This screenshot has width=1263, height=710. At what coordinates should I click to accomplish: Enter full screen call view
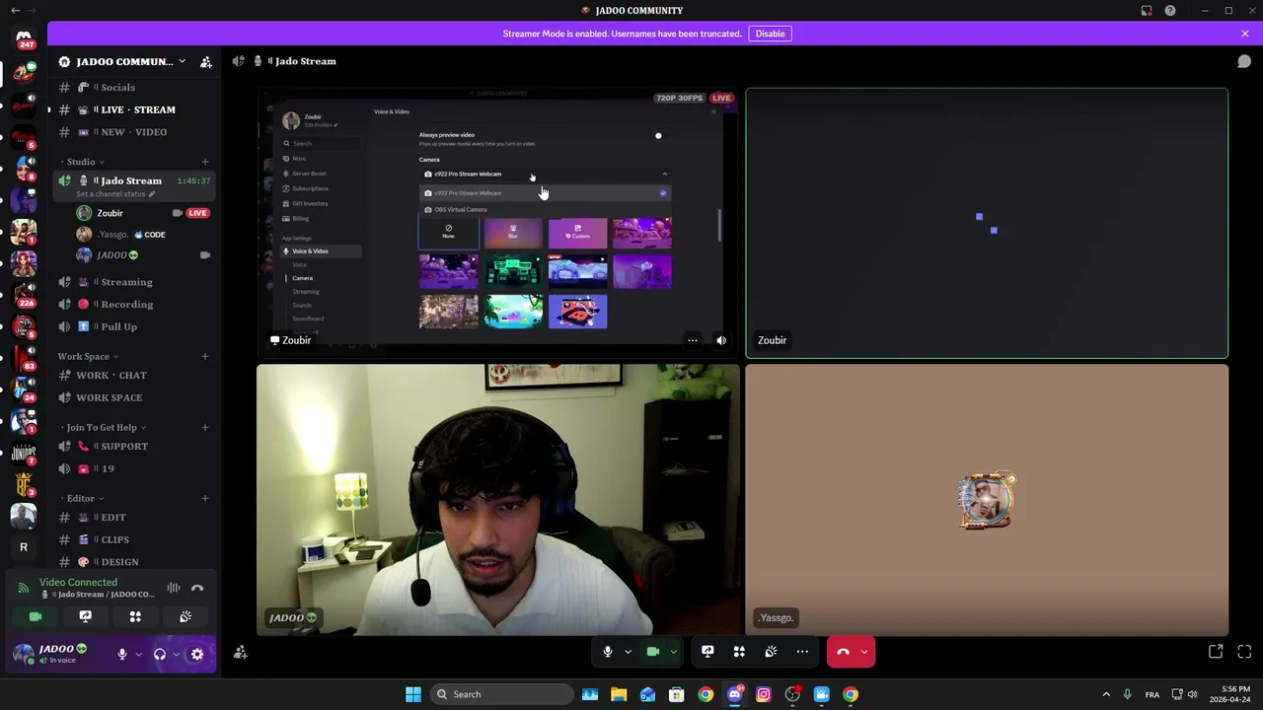(x=1244, y=652)
